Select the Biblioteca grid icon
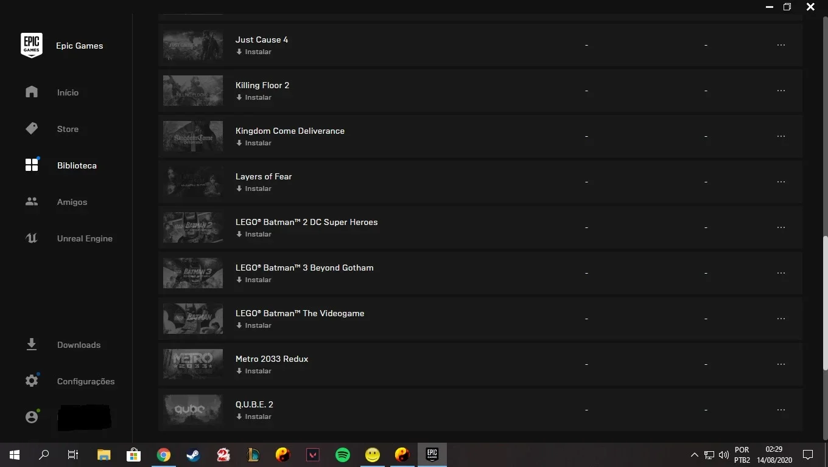 pyautogui.click(x=32, y=165)
